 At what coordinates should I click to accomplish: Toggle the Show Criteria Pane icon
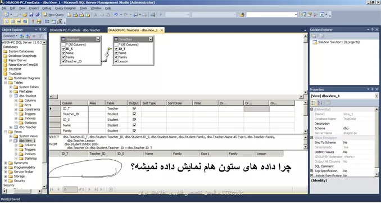point(13,21)
